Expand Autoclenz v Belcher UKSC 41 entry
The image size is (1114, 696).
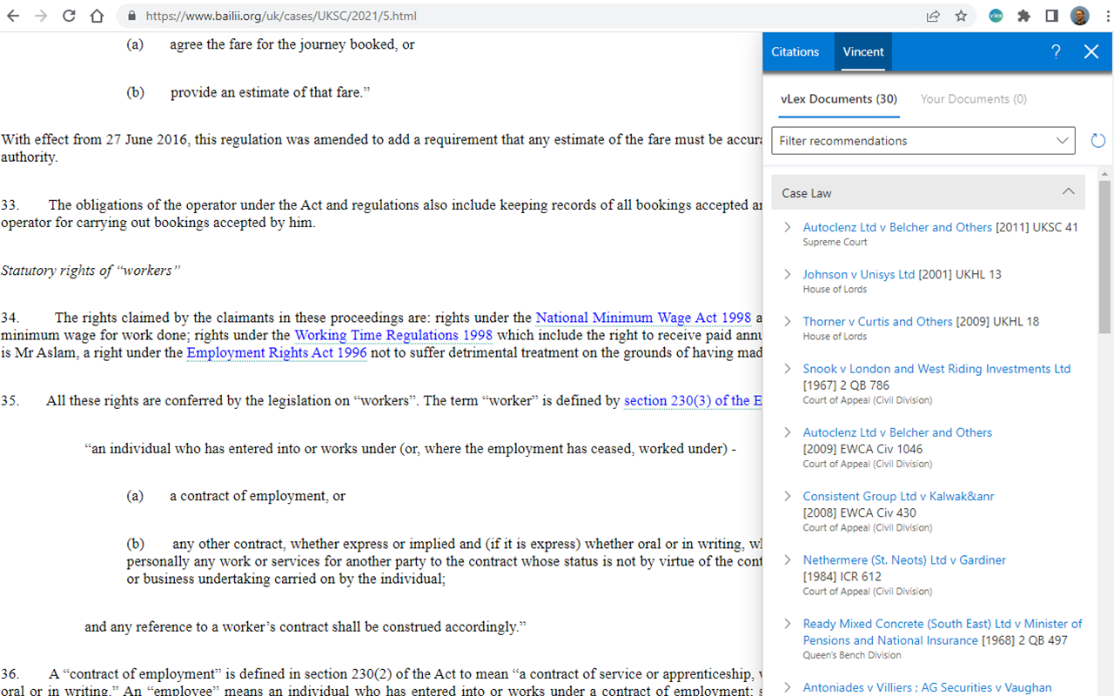coord(788,227)
